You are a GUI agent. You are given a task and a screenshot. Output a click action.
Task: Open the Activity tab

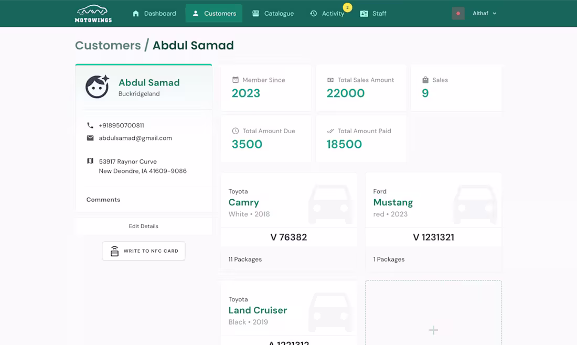(327, 14)
